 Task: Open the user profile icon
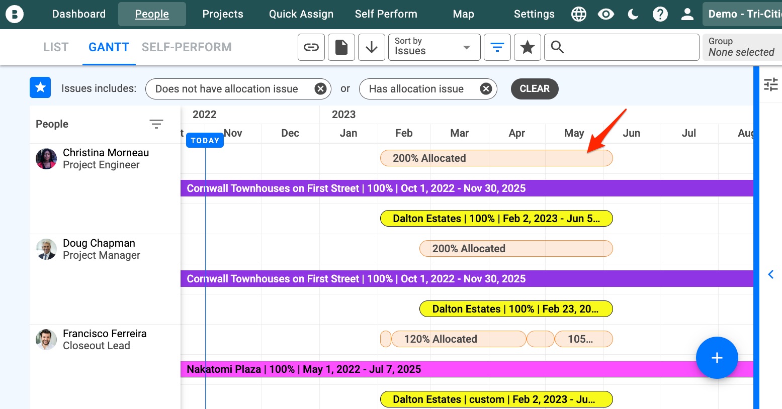click(x=687, y=14)
